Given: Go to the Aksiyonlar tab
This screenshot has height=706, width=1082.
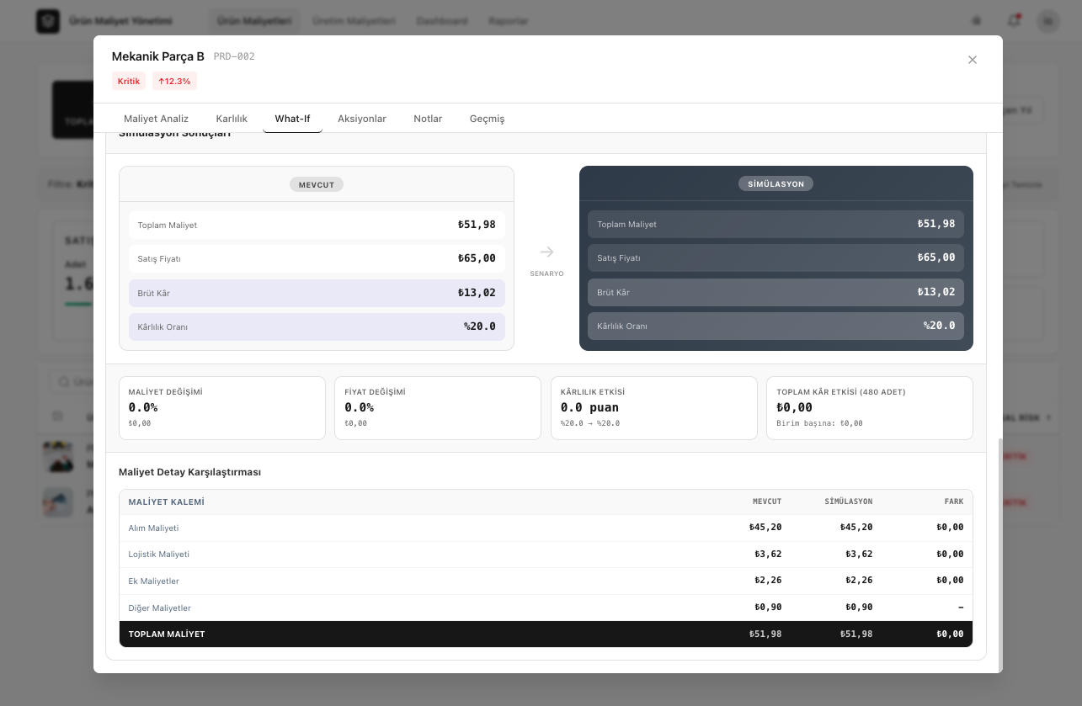Looking at the screenshot, I should (x=361, y=119).
